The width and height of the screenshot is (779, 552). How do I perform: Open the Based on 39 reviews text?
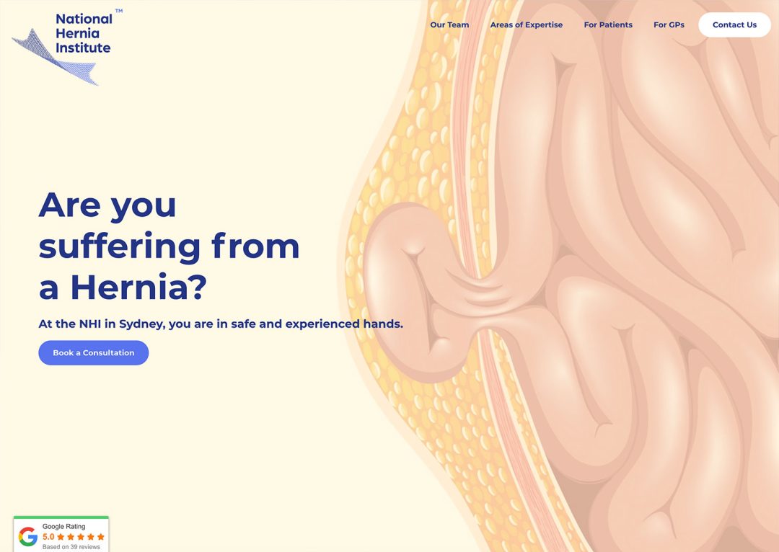pos(71,547)
